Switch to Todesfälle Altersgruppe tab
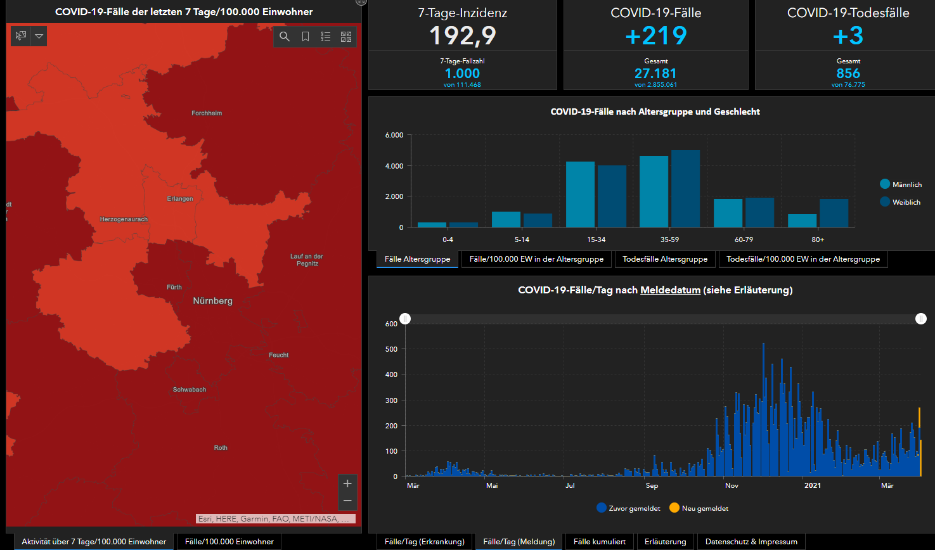The height and width of the screenshot is (550, 935). click(665, 259)
